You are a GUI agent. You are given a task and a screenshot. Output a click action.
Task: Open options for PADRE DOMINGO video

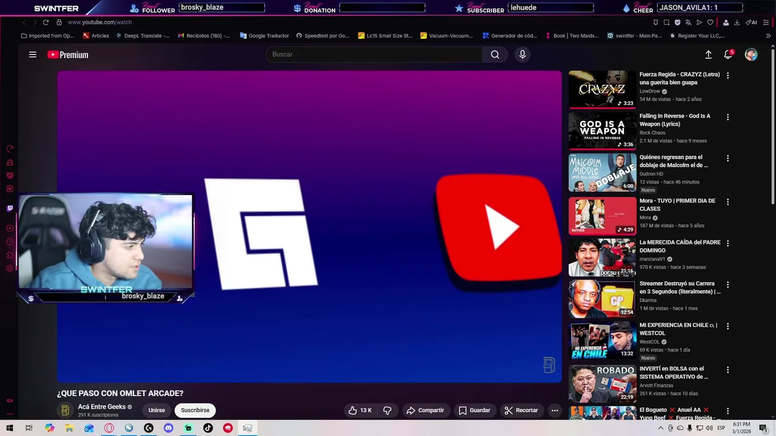coord(727,243)
